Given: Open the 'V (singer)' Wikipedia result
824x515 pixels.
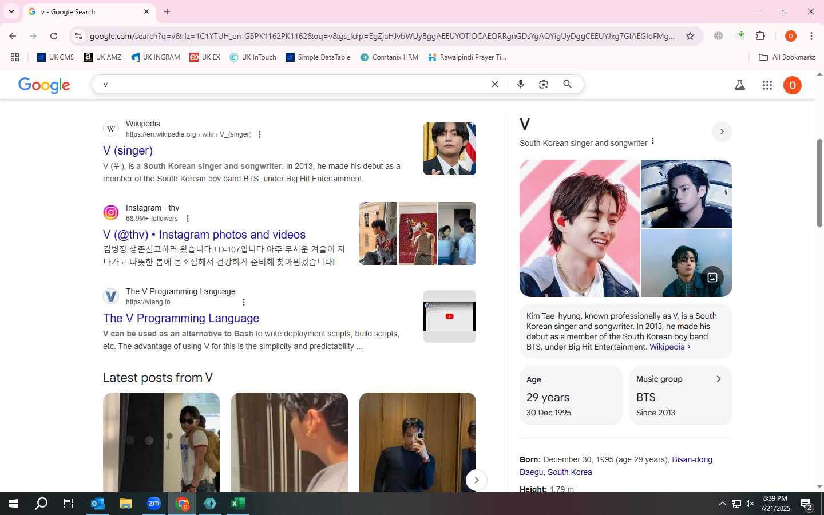Looking at the screenshot, I should (128, 150).
